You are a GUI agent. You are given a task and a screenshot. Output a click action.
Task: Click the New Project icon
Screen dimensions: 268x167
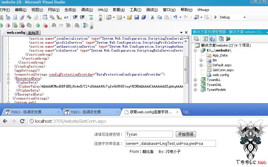108,17
